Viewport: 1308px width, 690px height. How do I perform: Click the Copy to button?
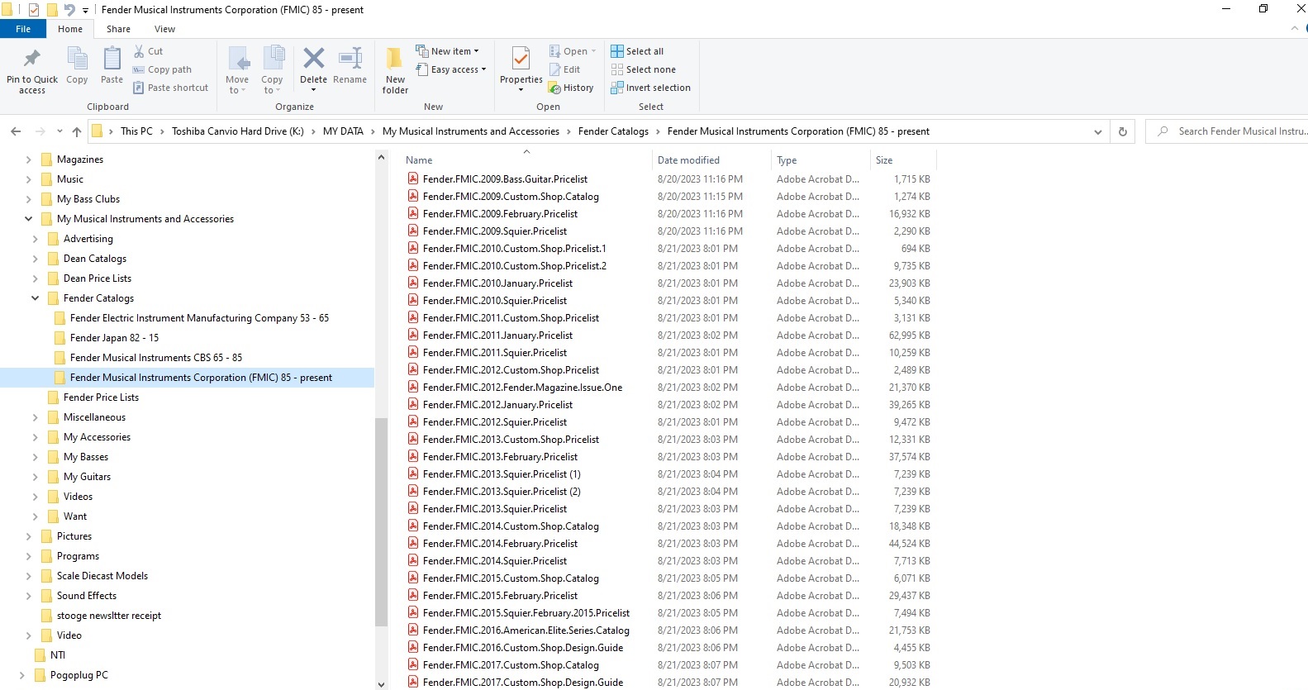pyautogui.click(x=272, y=69)
